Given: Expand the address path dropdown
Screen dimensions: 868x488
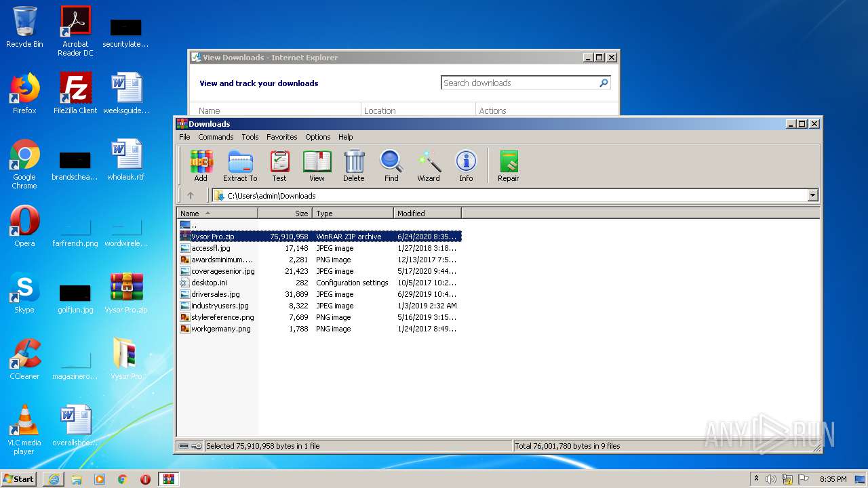Looking at the screenshot, I should 812,196.
